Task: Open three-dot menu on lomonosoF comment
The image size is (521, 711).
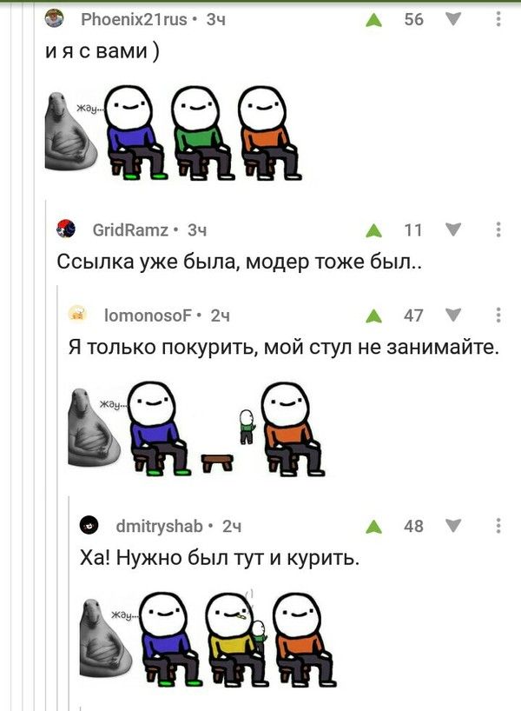Action: pyautogui.click(x=498, y=315)
